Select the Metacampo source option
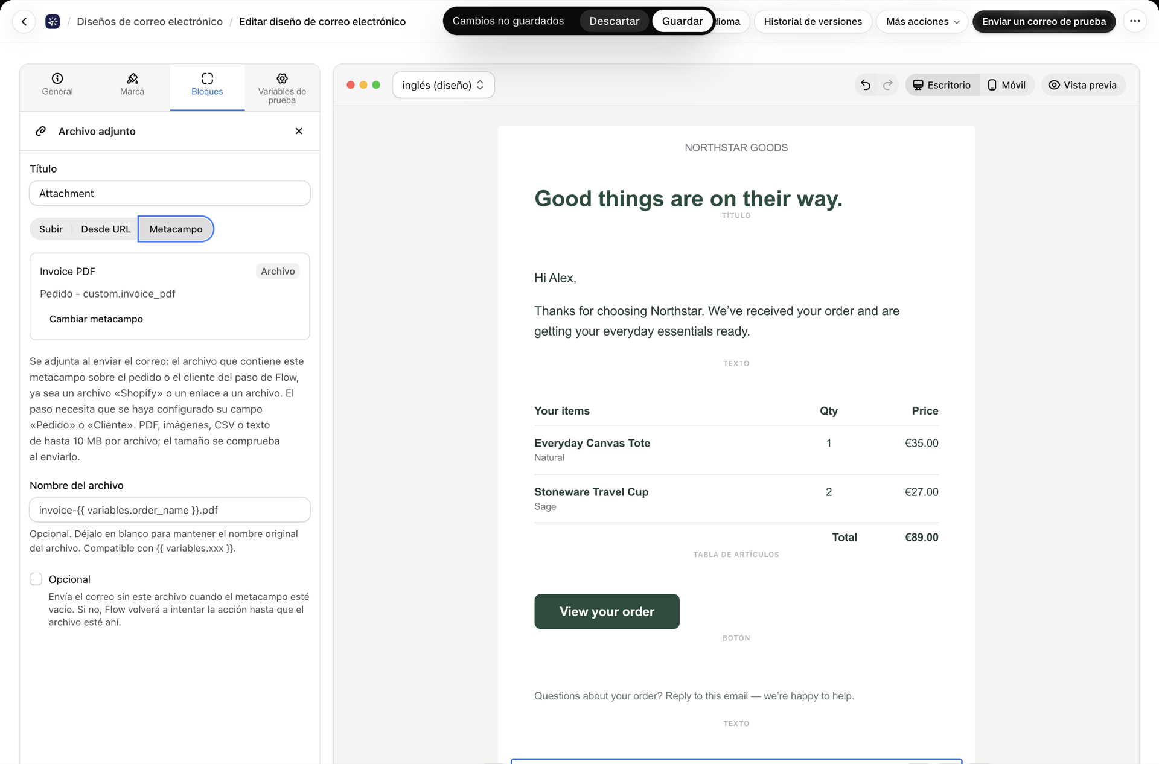This screenshot has height=764, width=1159. click(x=176, y=229)
